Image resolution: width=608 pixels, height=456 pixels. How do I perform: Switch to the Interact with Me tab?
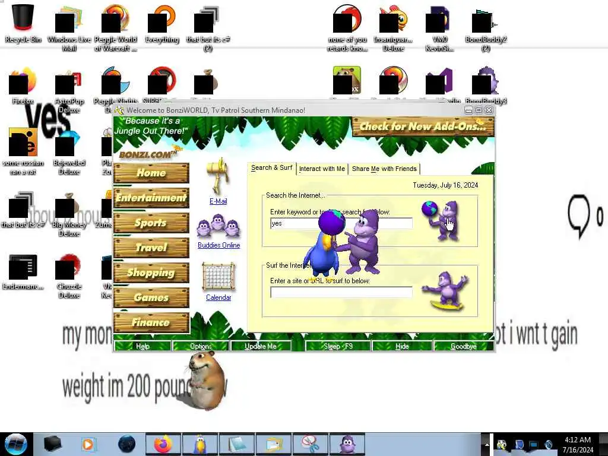322,169
